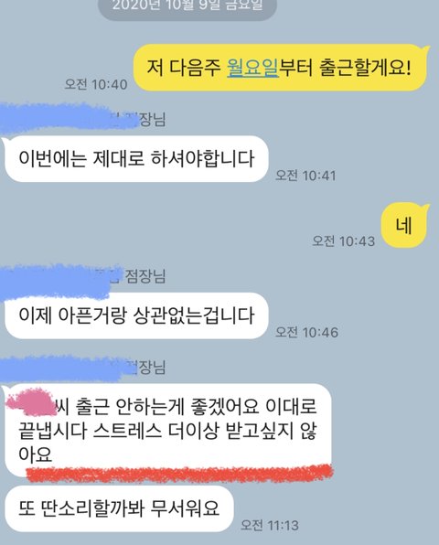
Task: Tap the date header 2020년 10월 9일
Action: pos(187,6)
